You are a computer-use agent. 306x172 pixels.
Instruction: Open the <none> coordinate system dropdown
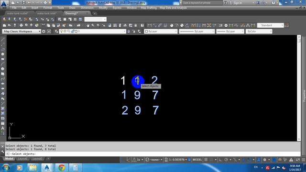154,160
